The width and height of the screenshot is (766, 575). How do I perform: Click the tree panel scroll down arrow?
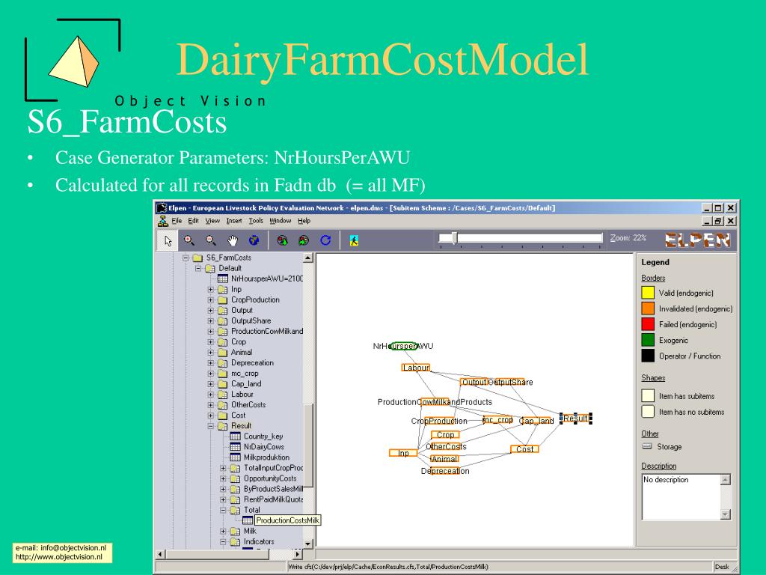point(307,544)
